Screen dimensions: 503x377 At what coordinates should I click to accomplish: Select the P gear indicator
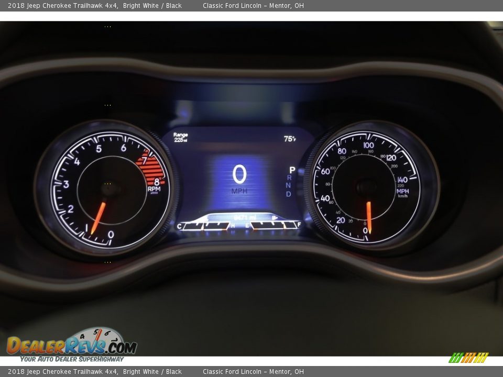tap(292, 170)
